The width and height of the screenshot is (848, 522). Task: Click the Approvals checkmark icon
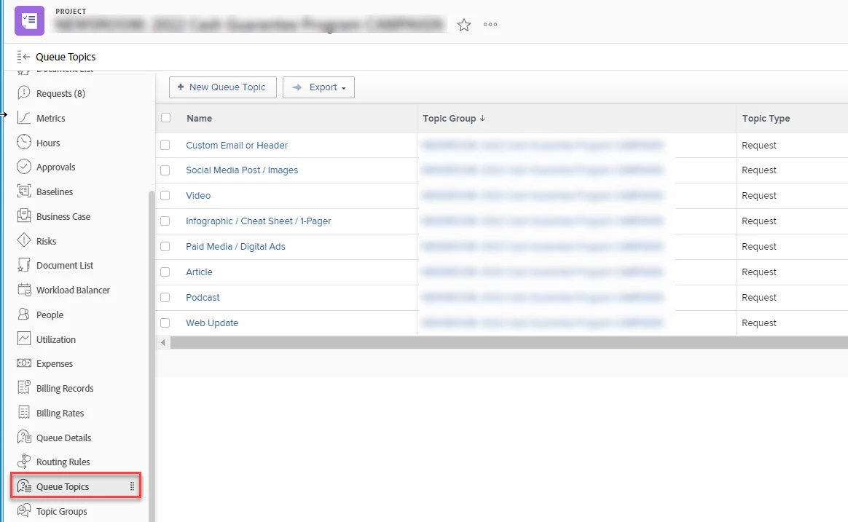pos(24,167)
